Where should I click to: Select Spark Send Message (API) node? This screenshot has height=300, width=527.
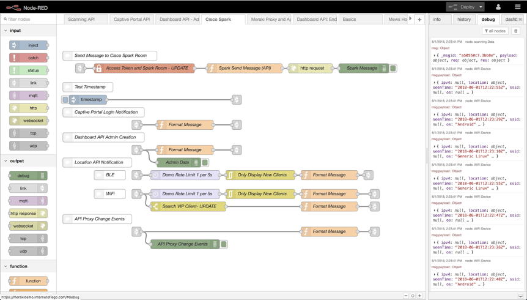pyautogui.click(x=245, y=69)
